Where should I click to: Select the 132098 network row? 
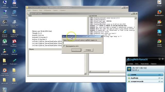tap(145, 75)
